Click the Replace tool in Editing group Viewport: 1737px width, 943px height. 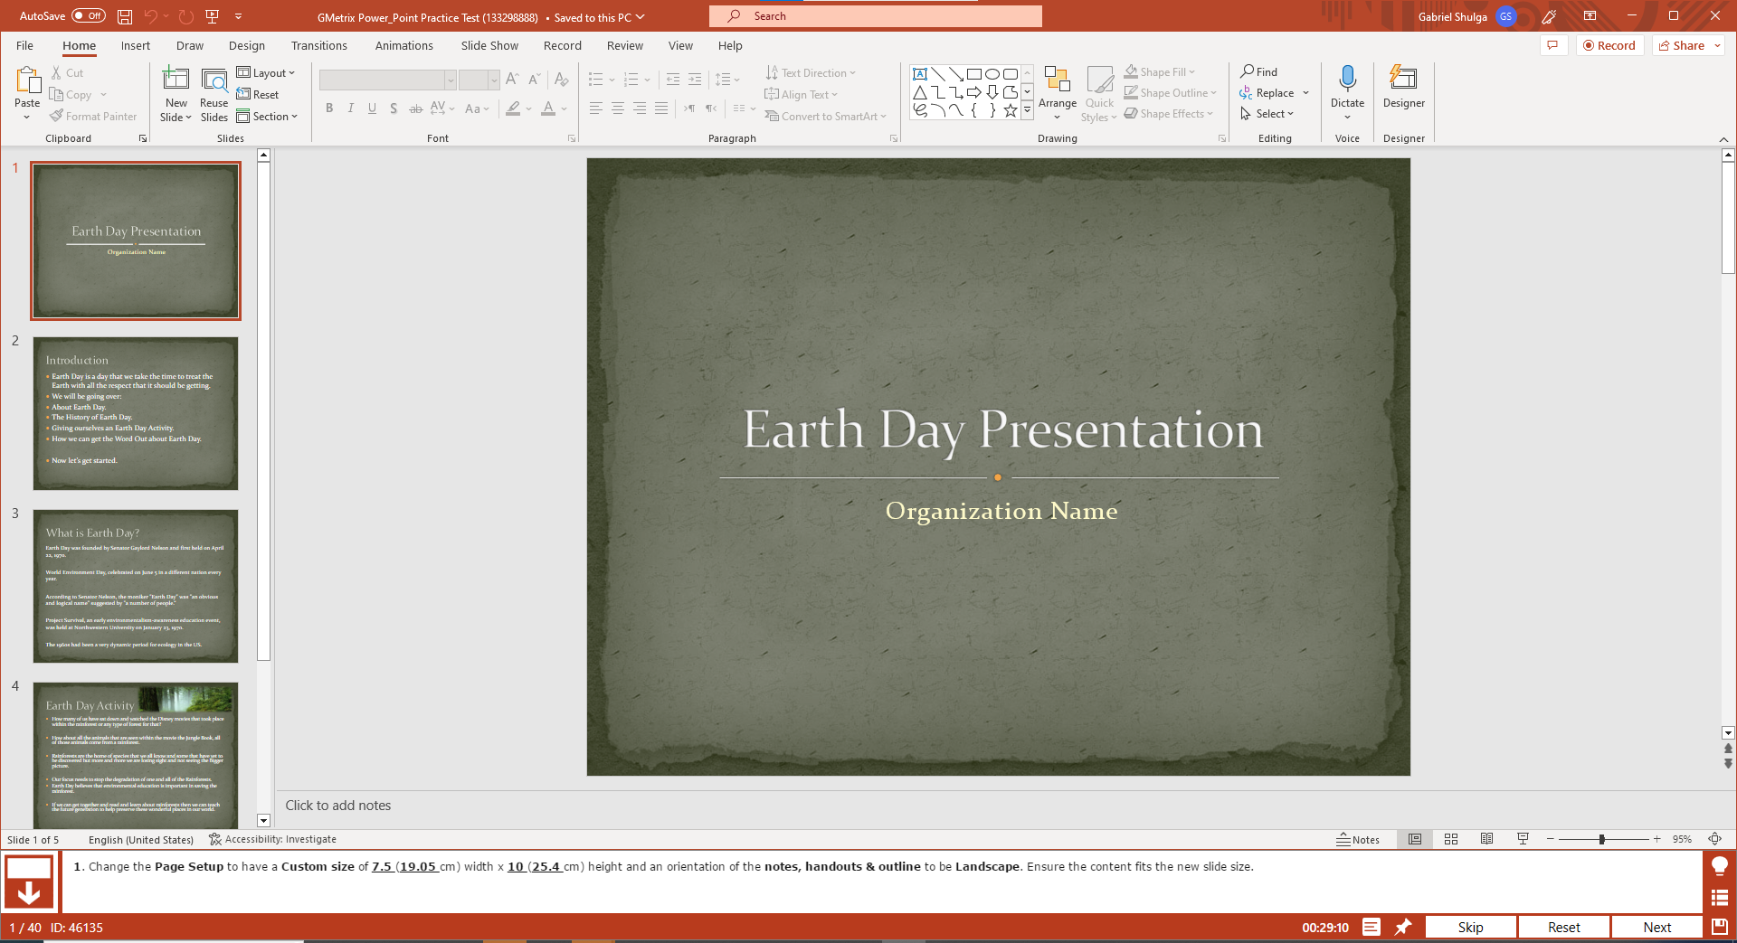1271,92
